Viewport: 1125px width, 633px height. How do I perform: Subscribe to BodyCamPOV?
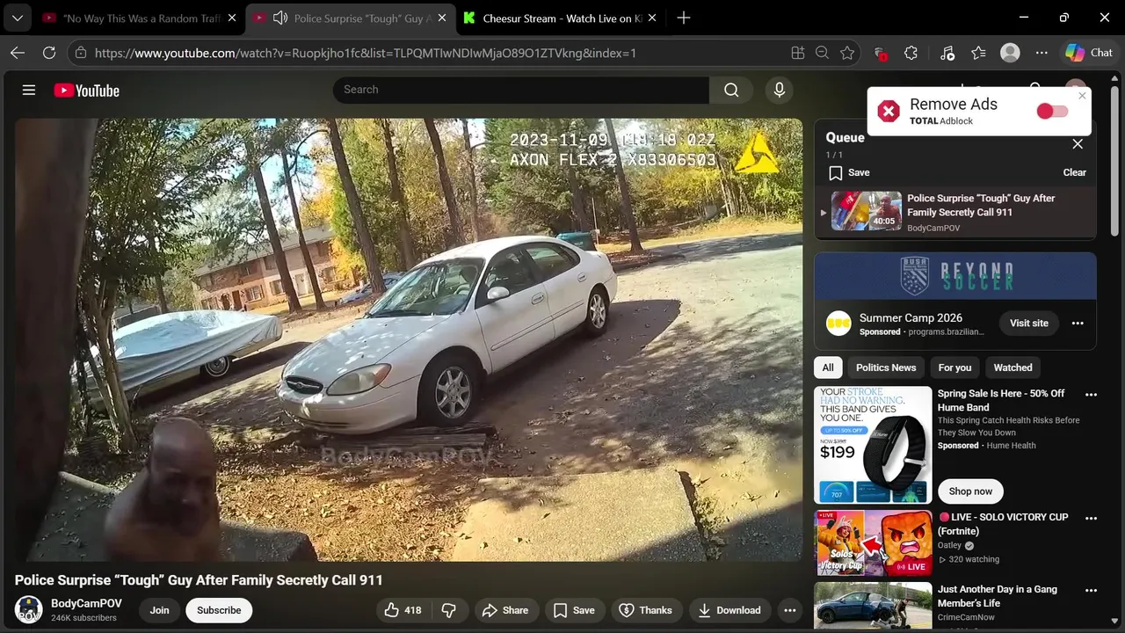click(219, 610)
